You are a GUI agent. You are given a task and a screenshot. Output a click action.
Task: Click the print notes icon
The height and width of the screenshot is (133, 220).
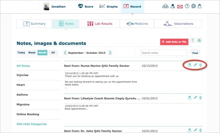point(199,40)
